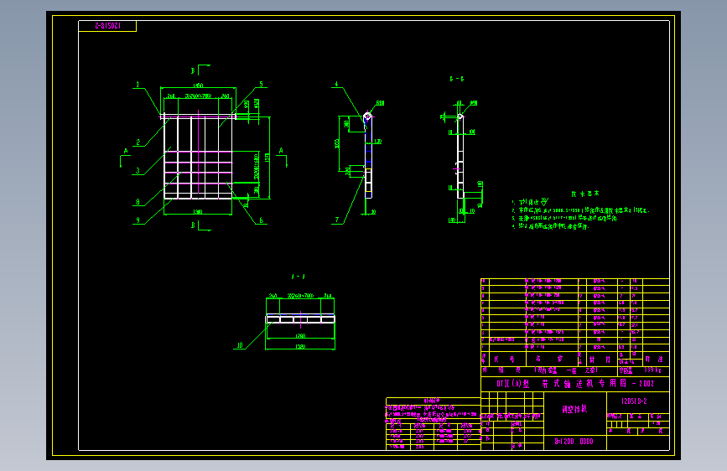Image resolution: width=727 pixels, height=471 pixels.
Task: Click the mirrored 120518-2 label at top-left
Action: tap(107, 26)
